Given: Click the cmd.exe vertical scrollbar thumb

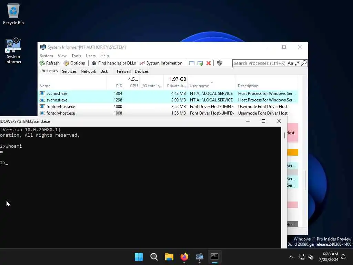Looking at the screenshot, I should coord(284,135).
